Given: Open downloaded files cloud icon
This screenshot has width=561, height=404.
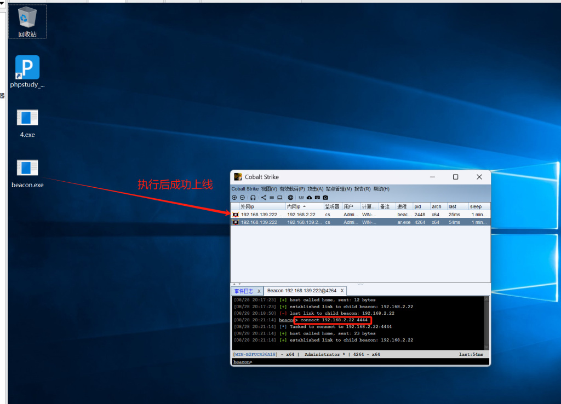Looking at the screenshot, I should [310, 198].
